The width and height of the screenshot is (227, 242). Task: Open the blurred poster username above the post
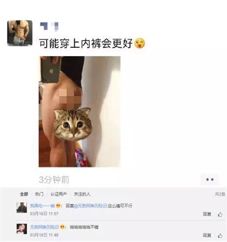click(49, 26)
